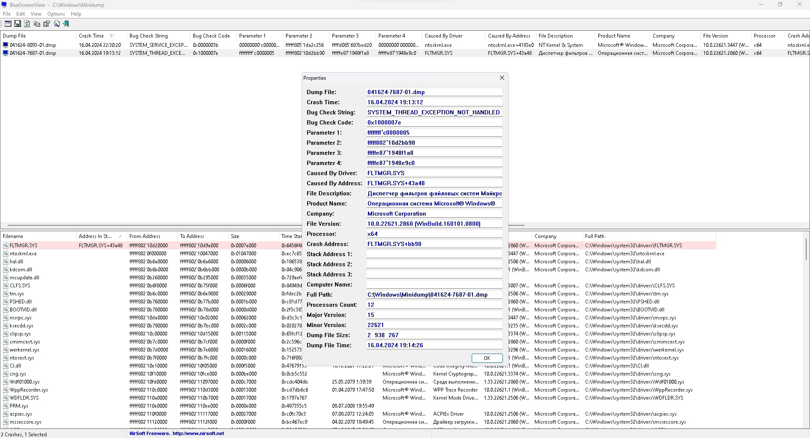Click the Bug Check String field in Properties
This screenshot has width=810, height=438.
pyautogui.click(x=434, y=112)
